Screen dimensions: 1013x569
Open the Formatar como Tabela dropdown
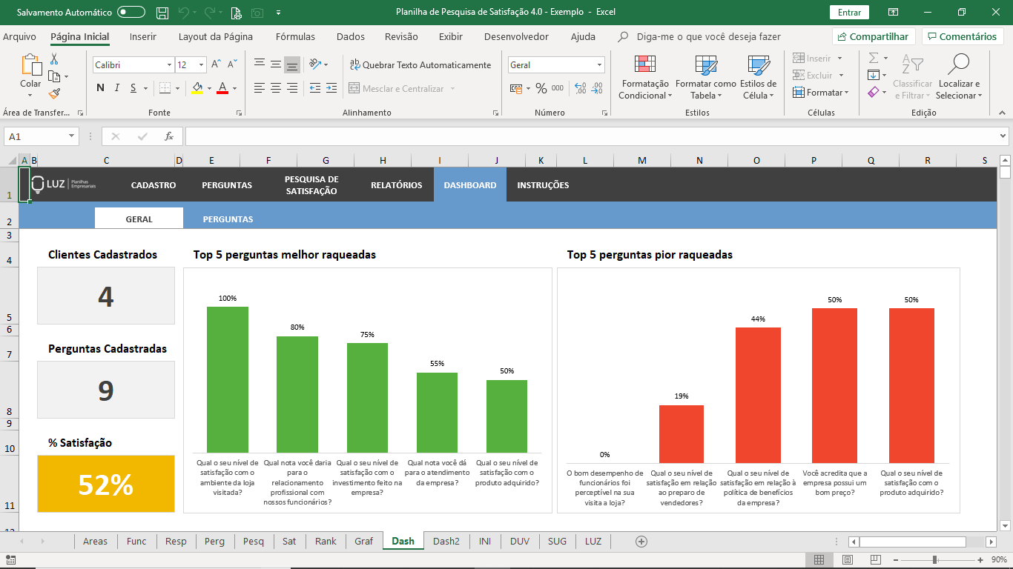point(705,78)
